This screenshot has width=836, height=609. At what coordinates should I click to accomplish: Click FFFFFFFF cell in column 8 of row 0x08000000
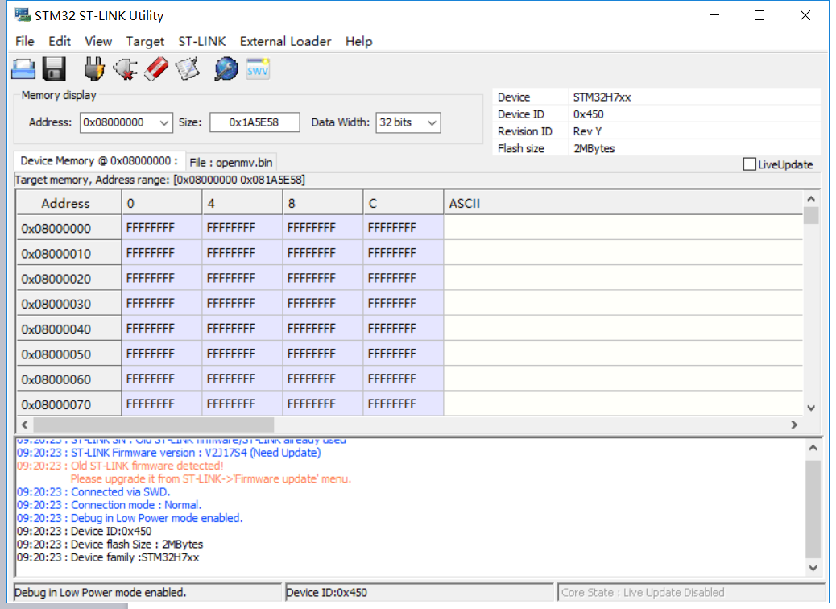coord(323,228)
